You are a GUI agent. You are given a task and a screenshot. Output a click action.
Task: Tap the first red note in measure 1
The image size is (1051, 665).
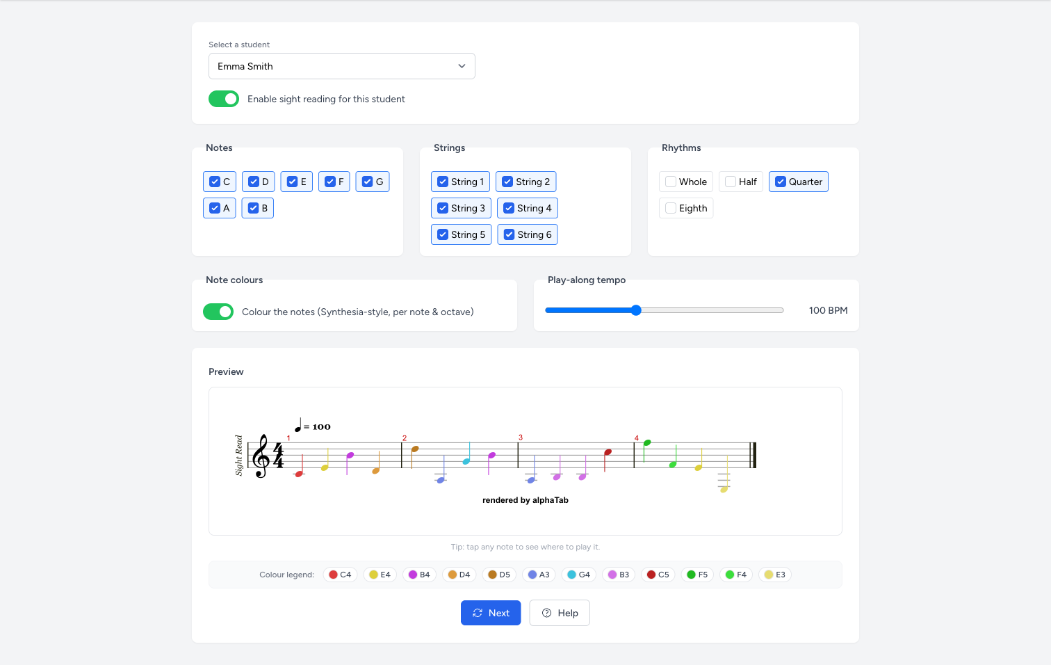299,474
